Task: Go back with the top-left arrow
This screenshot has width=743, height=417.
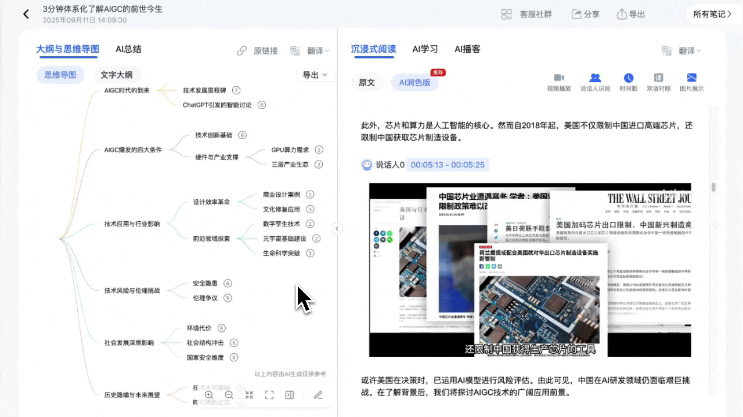Action: click(26, 14)
